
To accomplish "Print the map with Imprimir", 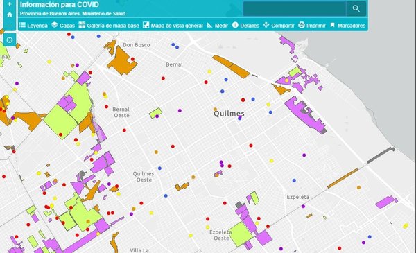I will coord(312,26).
